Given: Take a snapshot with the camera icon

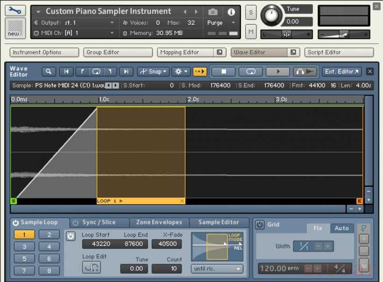Looking at the screenshot, I should coord(213,12).
